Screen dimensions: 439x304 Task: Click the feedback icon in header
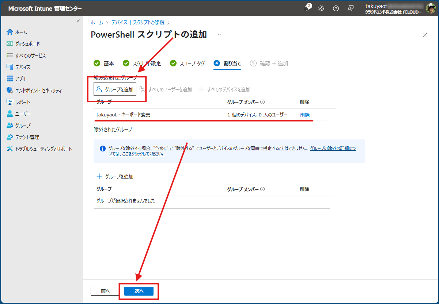[x=351, y=8]
